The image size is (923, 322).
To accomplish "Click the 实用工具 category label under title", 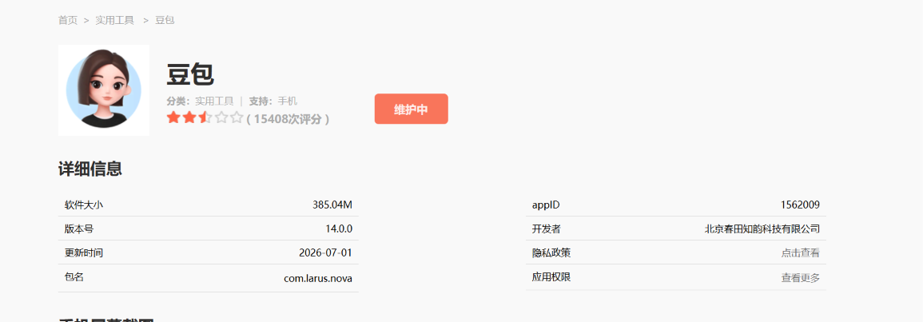I will (214, 101).
